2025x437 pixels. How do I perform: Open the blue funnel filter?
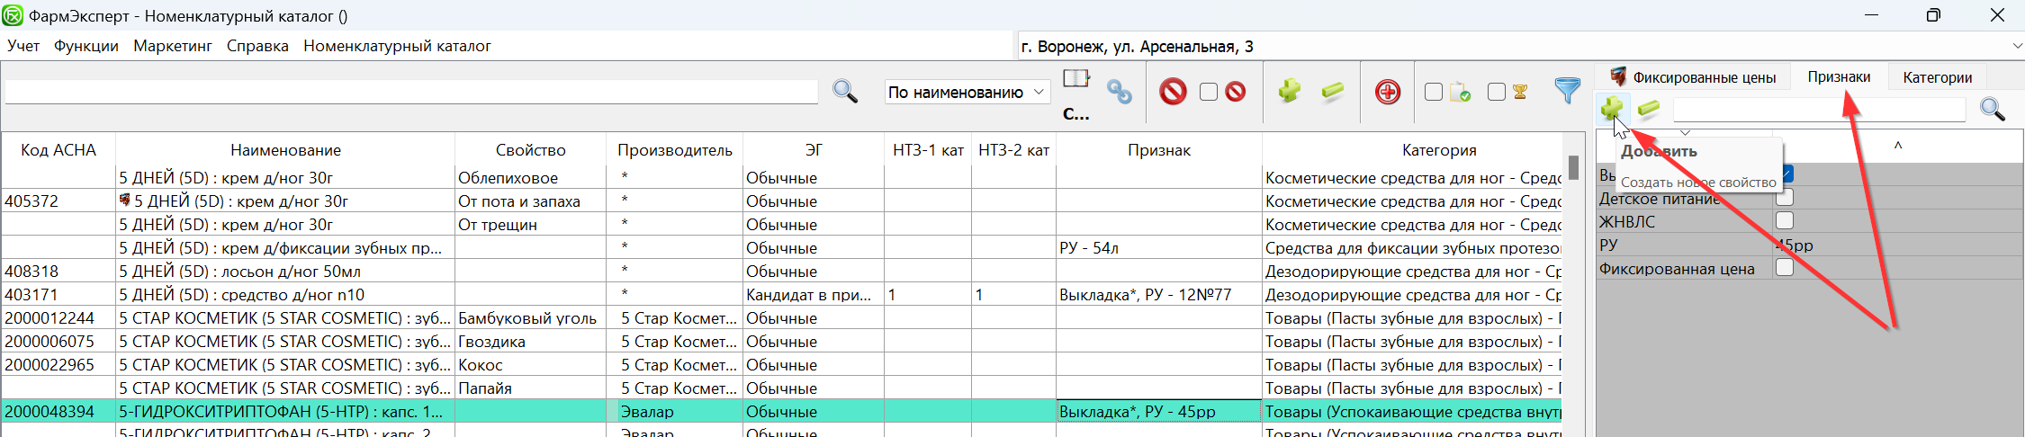coord(1567,91)
